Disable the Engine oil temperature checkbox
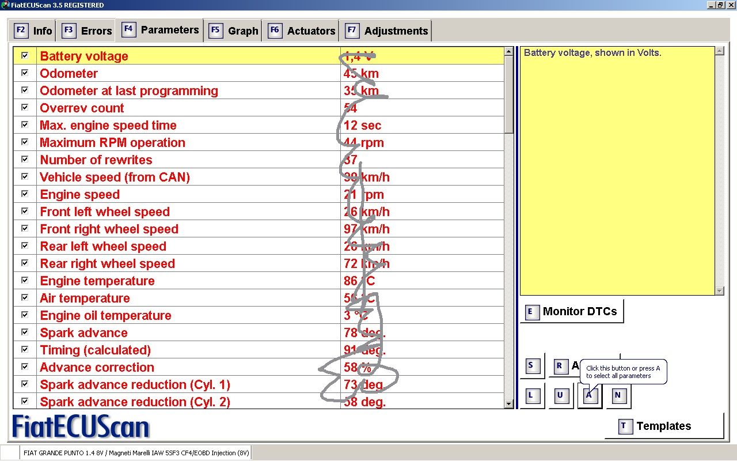Image resolution: width=737 pixels, height=461 pixels. tap(25, 315)
